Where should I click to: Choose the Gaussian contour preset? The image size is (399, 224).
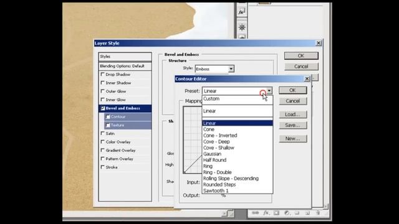(x=238, y=154)
